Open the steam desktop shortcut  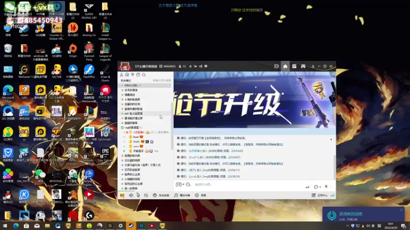coord(24,30)
